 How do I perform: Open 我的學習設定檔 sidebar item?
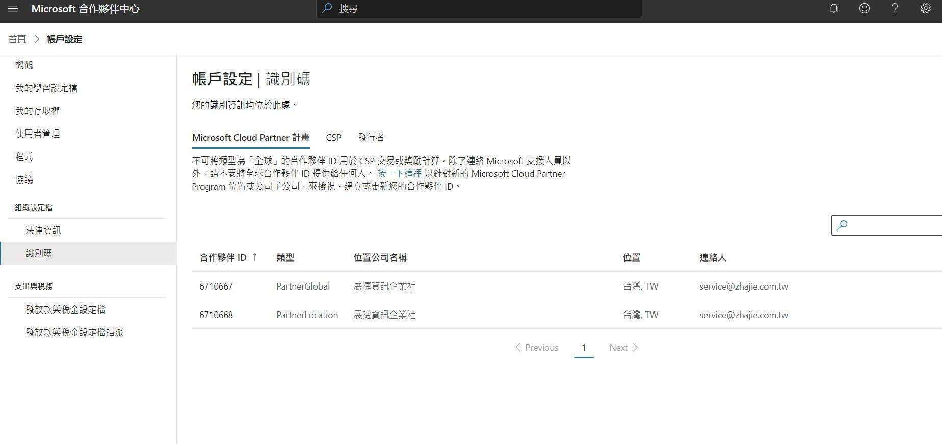(46, 88)
